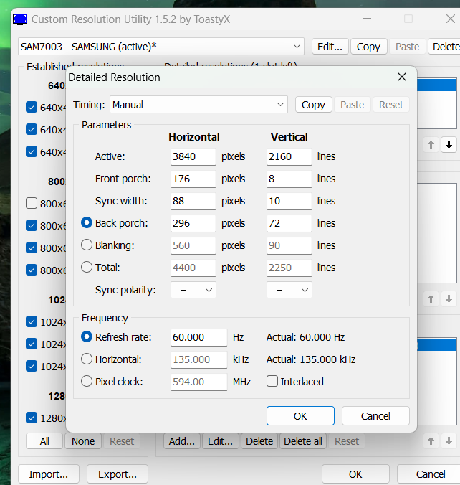
Task: Cancel the Detailed Resolution dialog
Action: [375, 416]
